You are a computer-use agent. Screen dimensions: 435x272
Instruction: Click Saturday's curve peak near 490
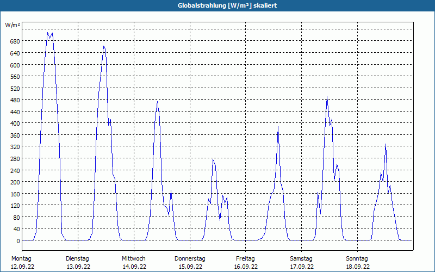pos(327,97)
